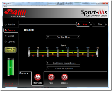Click the green battery indicator
Viewport: 112px width, 91px height.
pos(11,67)
